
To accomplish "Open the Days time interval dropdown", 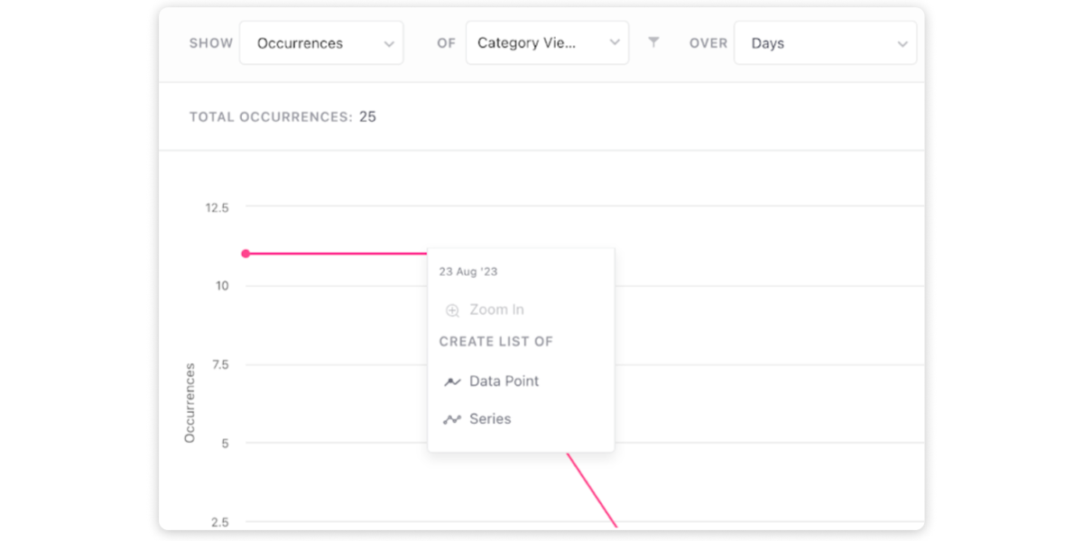I will click(825, 42).
